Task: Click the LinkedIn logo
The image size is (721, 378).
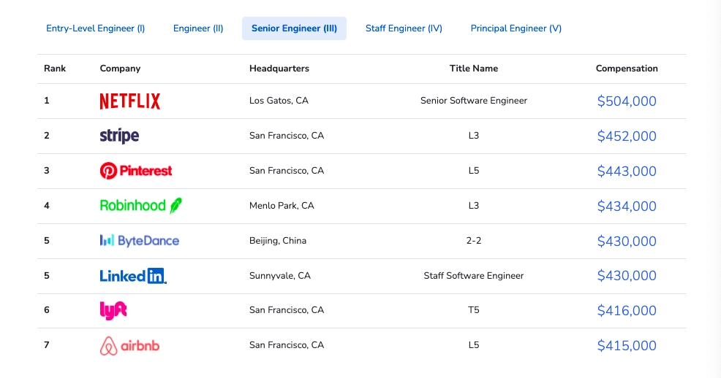Action: [x=133, y=276]
